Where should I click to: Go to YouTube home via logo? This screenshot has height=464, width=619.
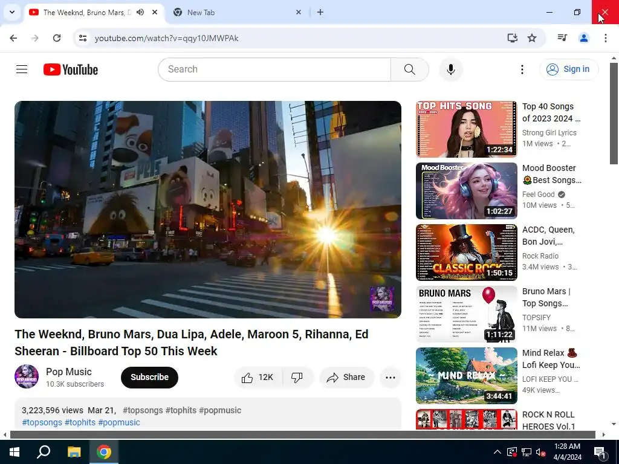[71, 69]
